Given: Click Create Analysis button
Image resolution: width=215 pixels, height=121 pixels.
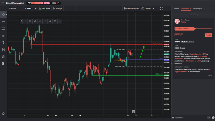Looking at the screenshot, I should [131, 8].
